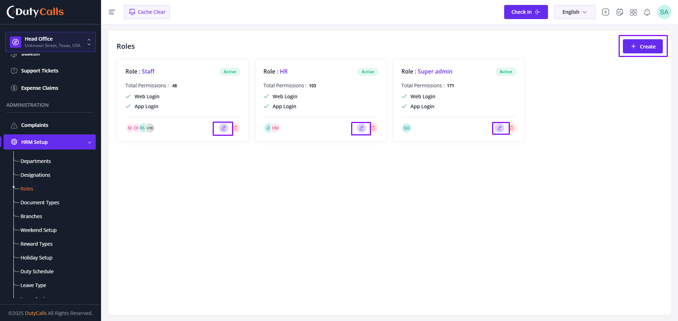Open the chat messages icon in header
This screenshot has width=678, height=321.
(620, 12)
